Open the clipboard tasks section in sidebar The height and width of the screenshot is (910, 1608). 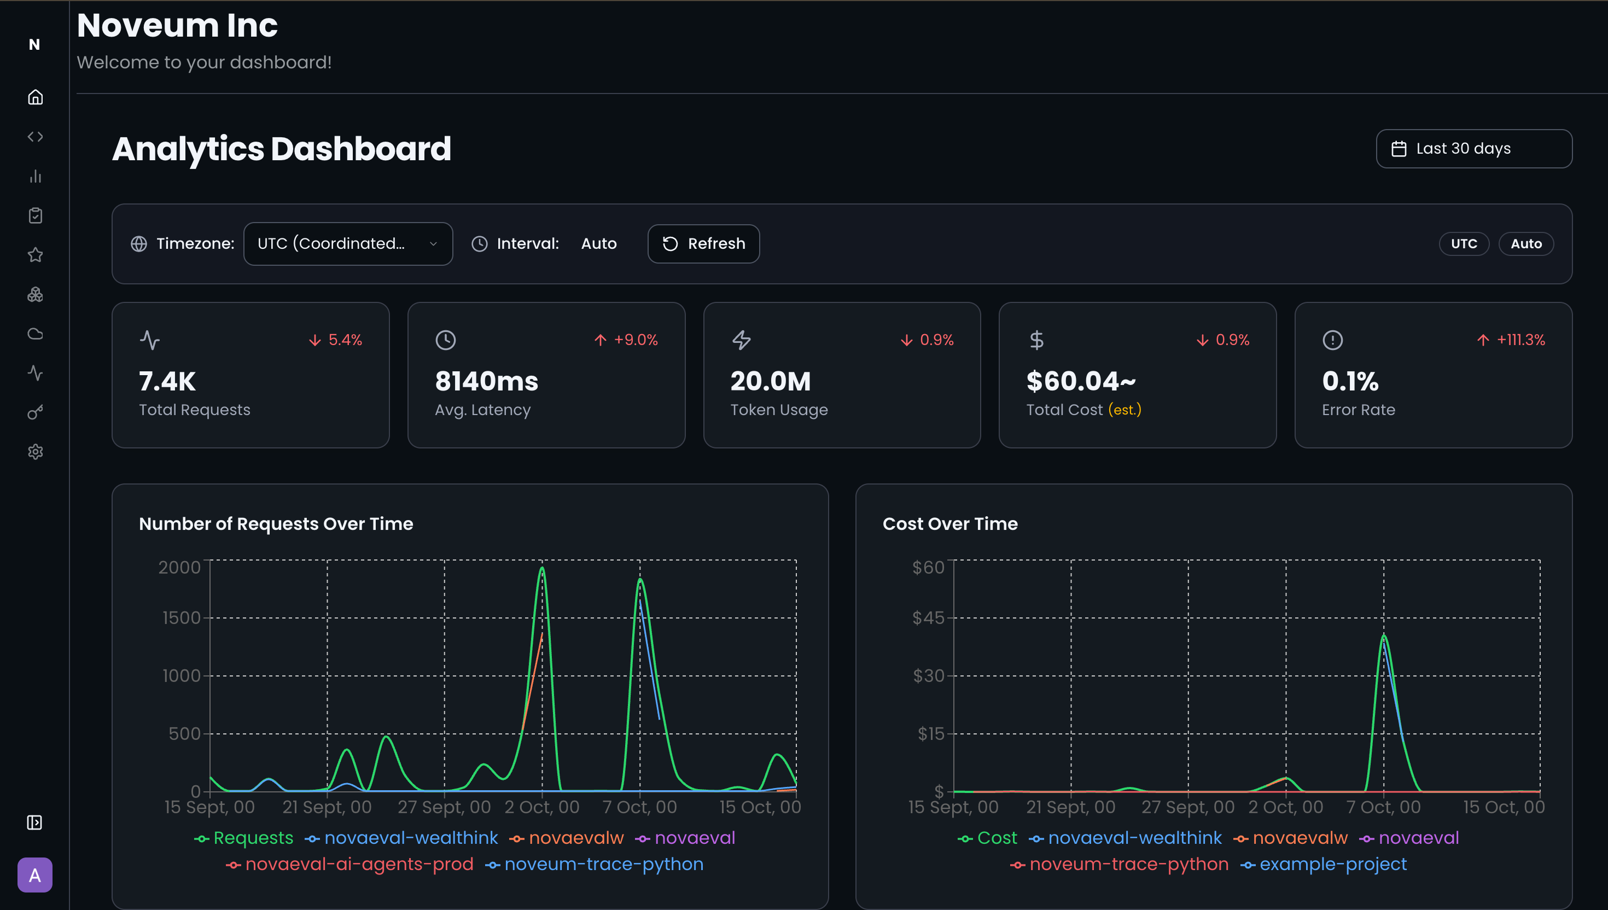point(35,215)
